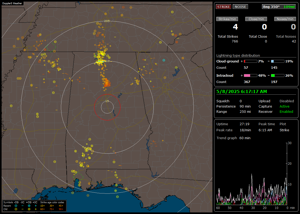Click the Total Close label
The width and height of the screenshot is (300, 214).
point(258,37)
